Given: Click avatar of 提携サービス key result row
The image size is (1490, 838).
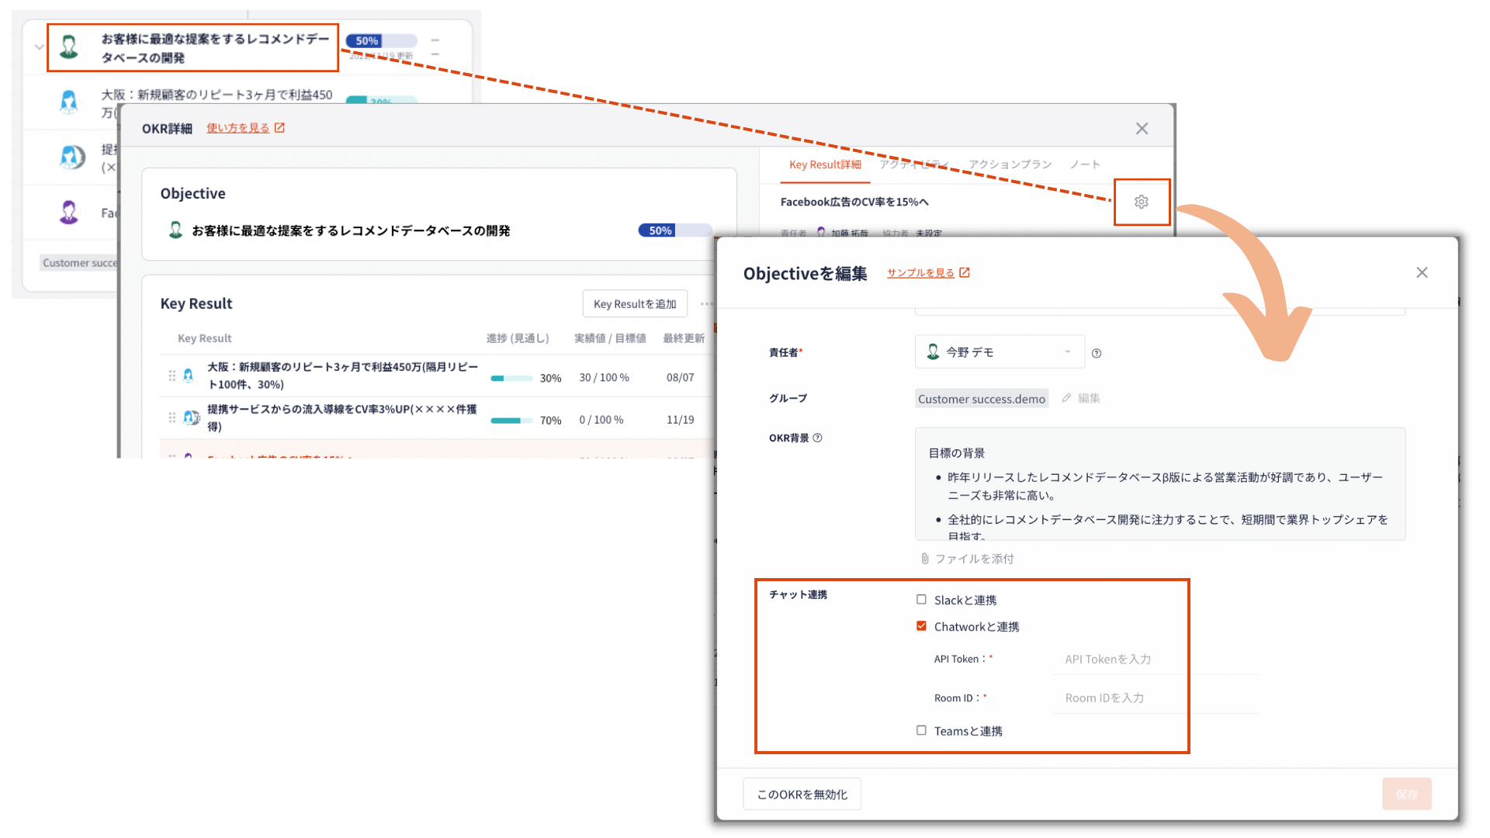Looking at the screenshot, I should click(191, 417).
